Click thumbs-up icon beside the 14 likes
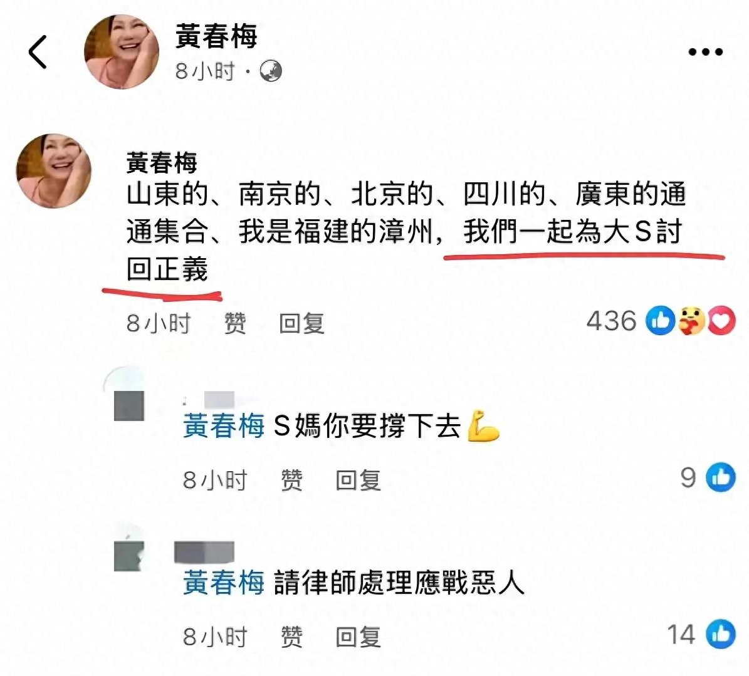The width and height of the screenshot is (749, 676). 721,634
